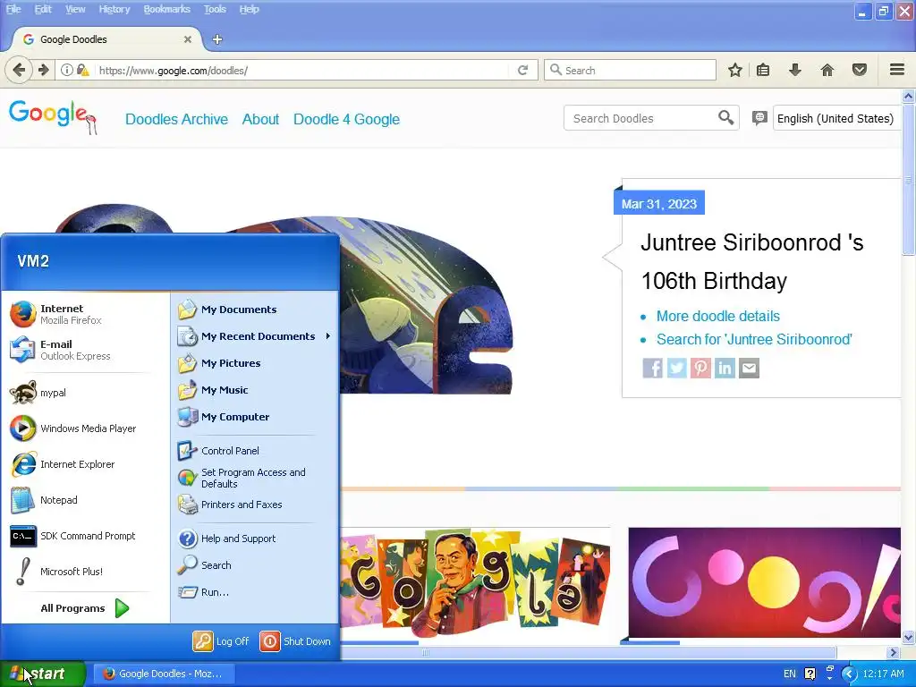Click the Firefox toolbar Search box

(x=630, y=70)
